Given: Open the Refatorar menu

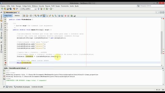Looking at the screenshot, I should pyautogui.click(x=35, y=6).
